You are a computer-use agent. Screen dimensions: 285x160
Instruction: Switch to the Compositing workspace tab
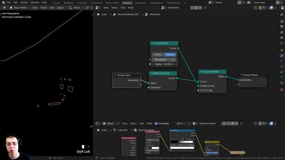(x=156, y=3)
